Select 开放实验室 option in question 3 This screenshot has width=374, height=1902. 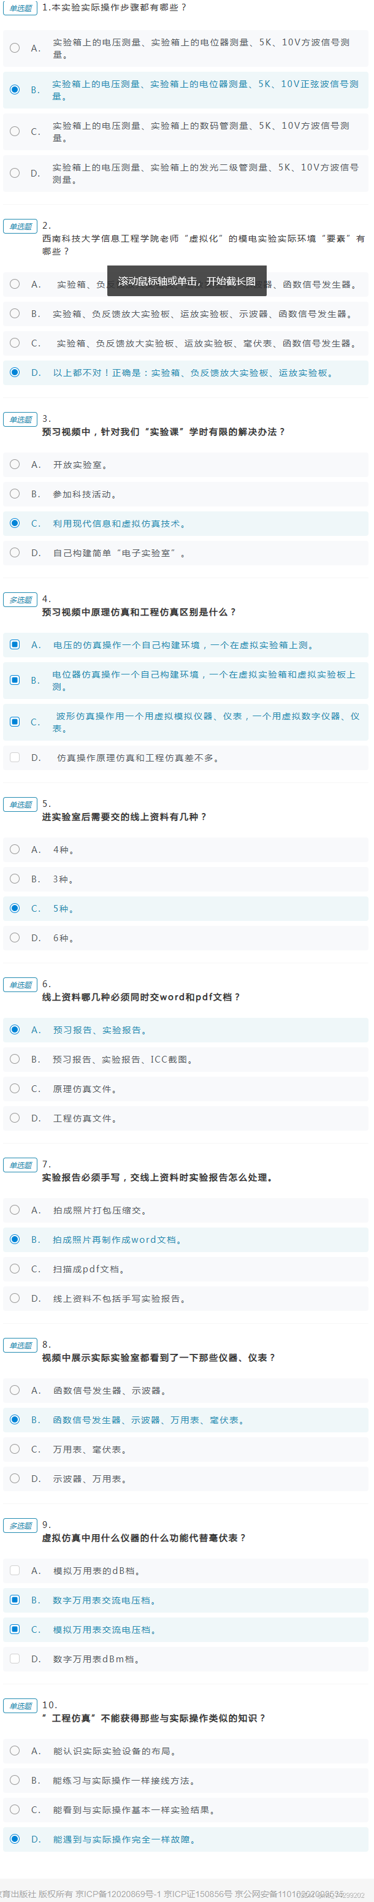[x=15, y=465]
